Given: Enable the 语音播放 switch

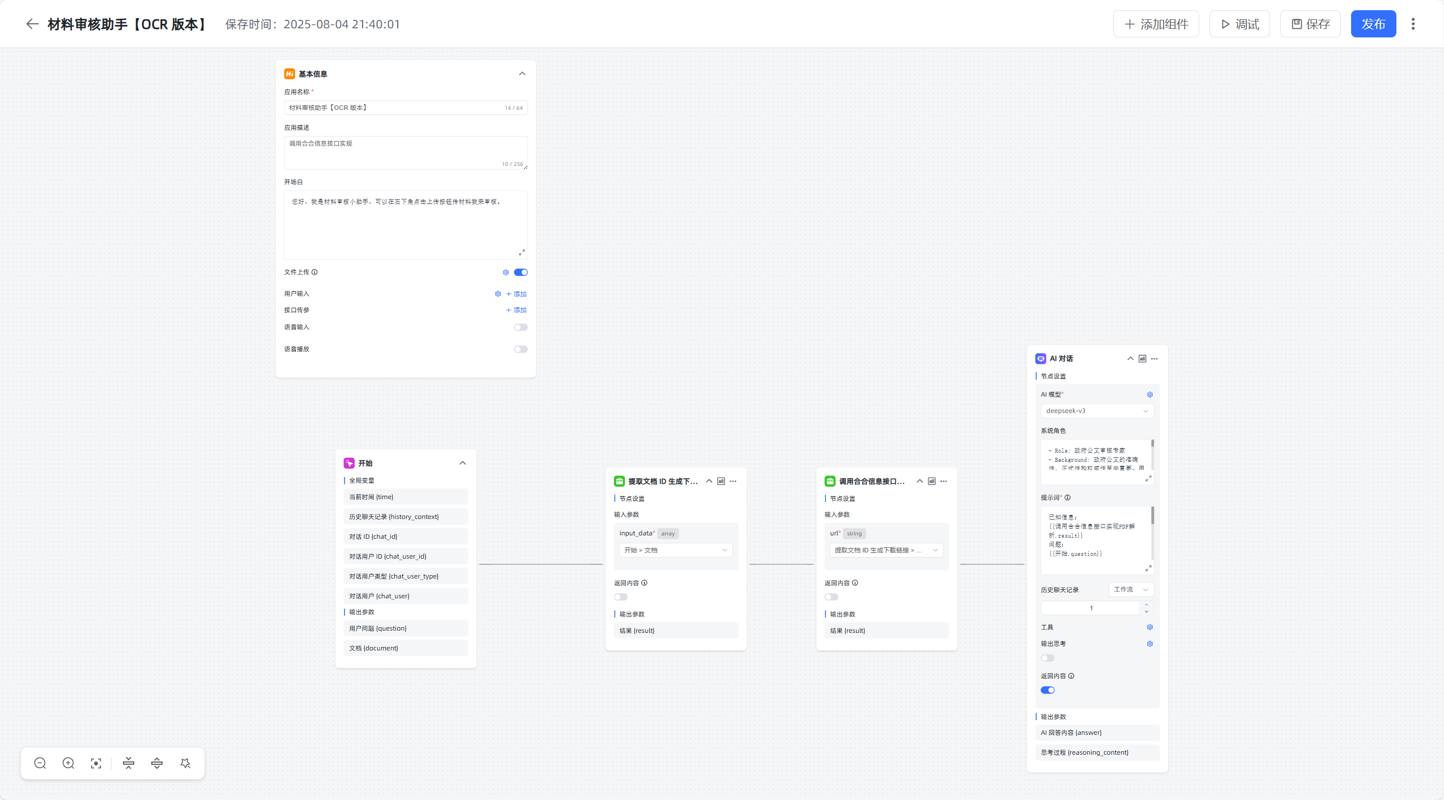Looking at the screenshot, I should 521,350.
